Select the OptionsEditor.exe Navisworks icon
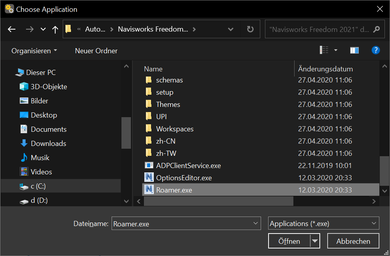390x256 pixels. [149, 178]
